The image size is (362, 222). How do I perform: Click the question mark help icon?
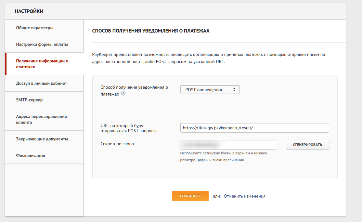[x=123, y=93]
